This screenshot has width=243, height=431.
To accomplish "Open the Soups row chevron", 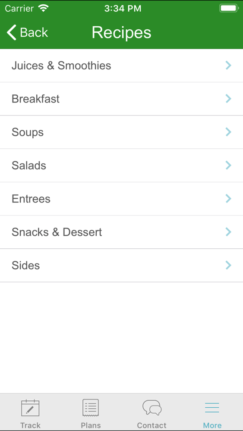I will (x=228, y=132).
